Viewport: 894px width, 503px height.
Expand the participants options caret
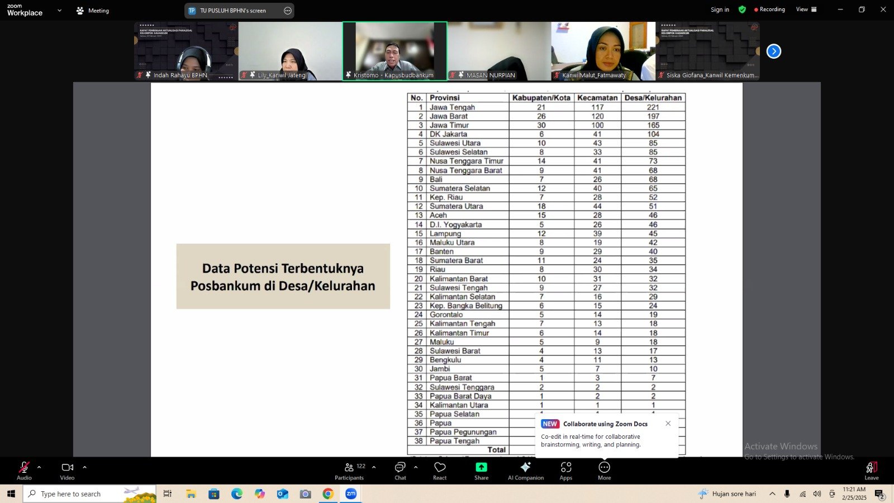(374, 467)
